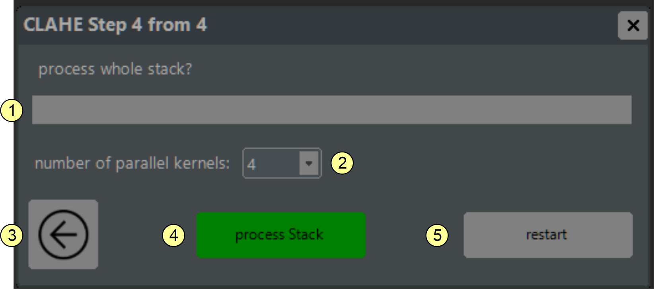Click the gray stack progress bar
Screen dimensions: 654x289
(331, 110)
